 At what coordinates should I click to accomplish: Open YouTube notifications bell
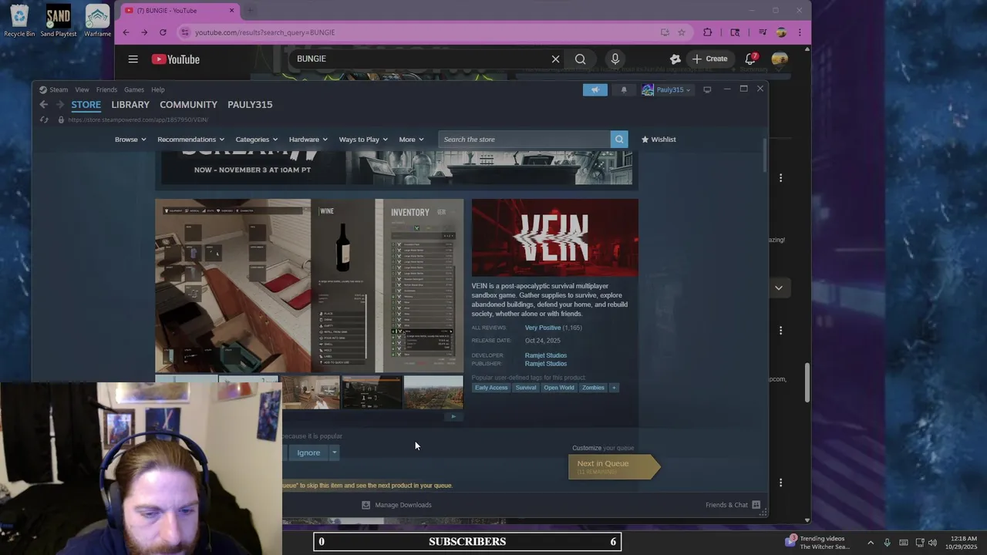click(750, 59)
